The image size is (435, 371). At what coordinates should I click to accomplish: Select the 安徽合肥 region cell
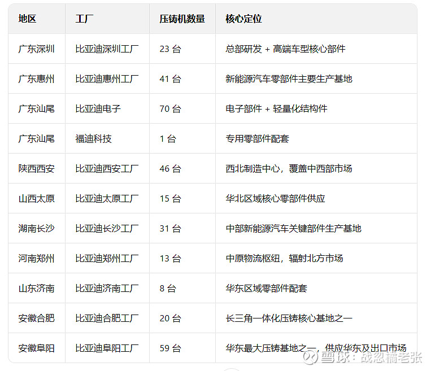pos(36,318)
